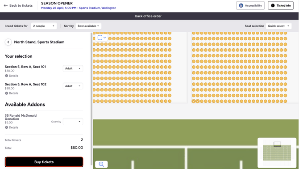Click the Accessibility wheelchair icon button

[250, 5]
